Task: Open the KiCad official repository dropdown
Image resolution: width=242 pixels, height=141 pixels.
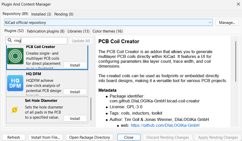Action: click(x=108, y=22)
